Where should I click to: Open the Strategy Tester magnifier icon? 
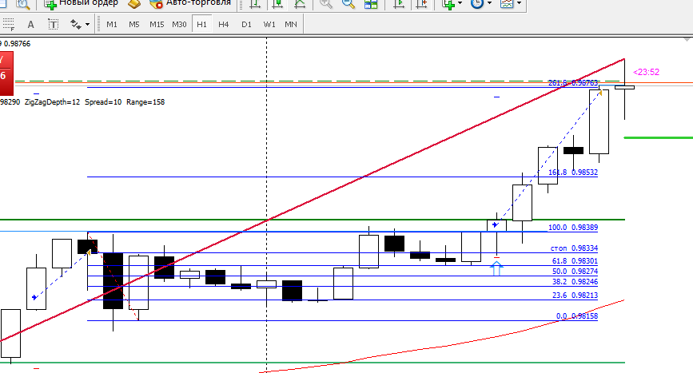pos(22,5)
